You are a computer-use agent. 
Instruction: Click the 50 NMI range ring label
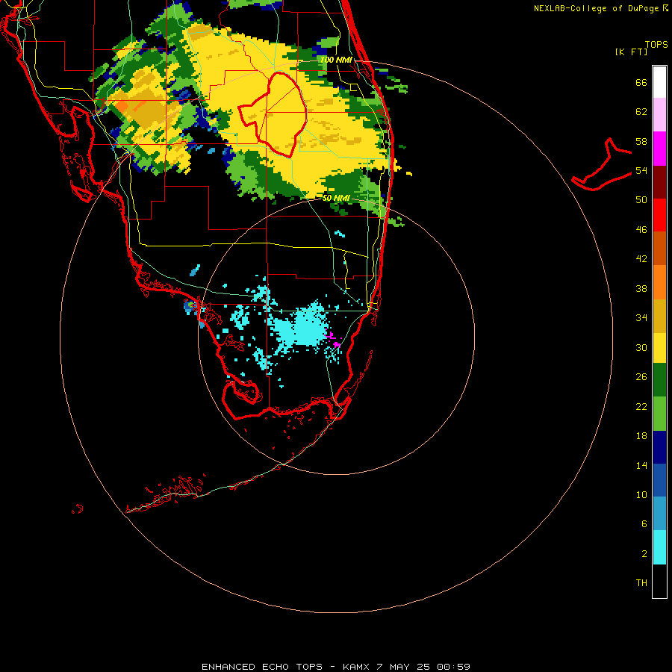click(336, 198)
